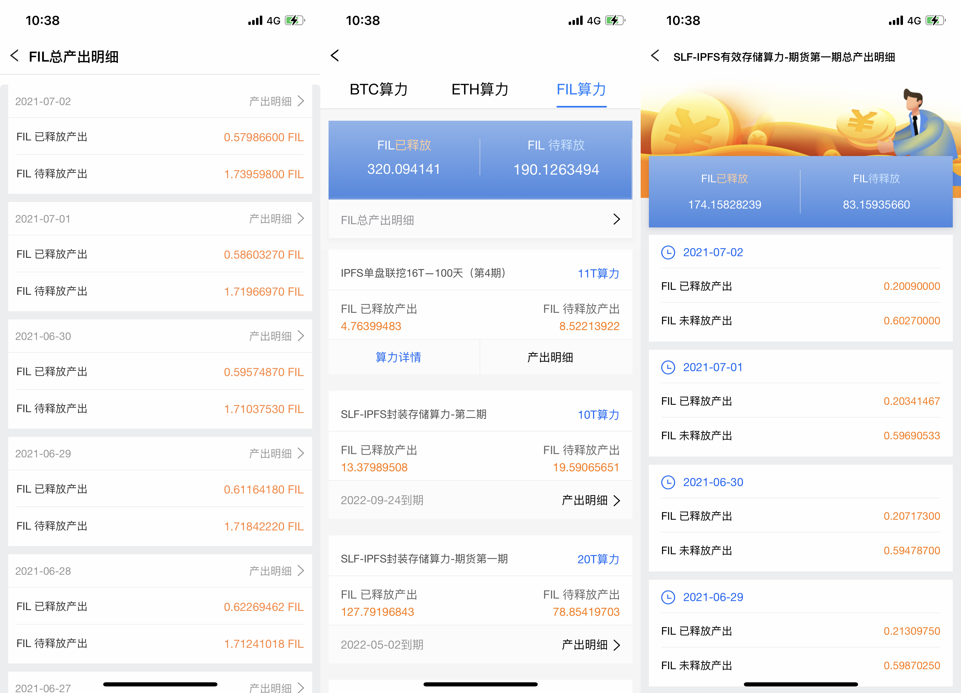Select IPFS单盘联挖16T—100天（第4期）title
Image resolution: width=961 pixels, height=693 pixels.
424,273
